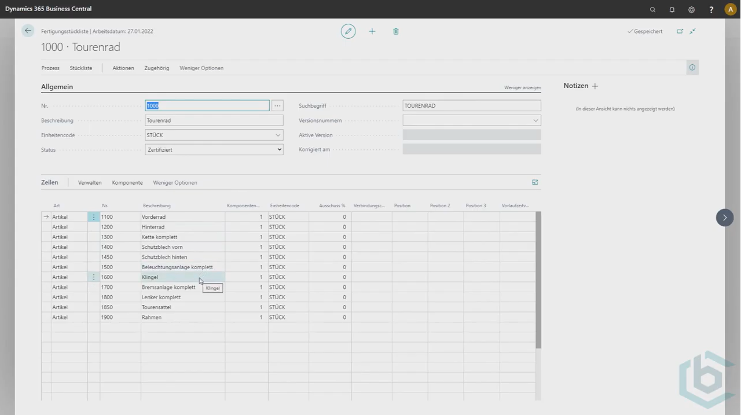Click the number cell 1450
741x415 pixels.
[120, 257]
